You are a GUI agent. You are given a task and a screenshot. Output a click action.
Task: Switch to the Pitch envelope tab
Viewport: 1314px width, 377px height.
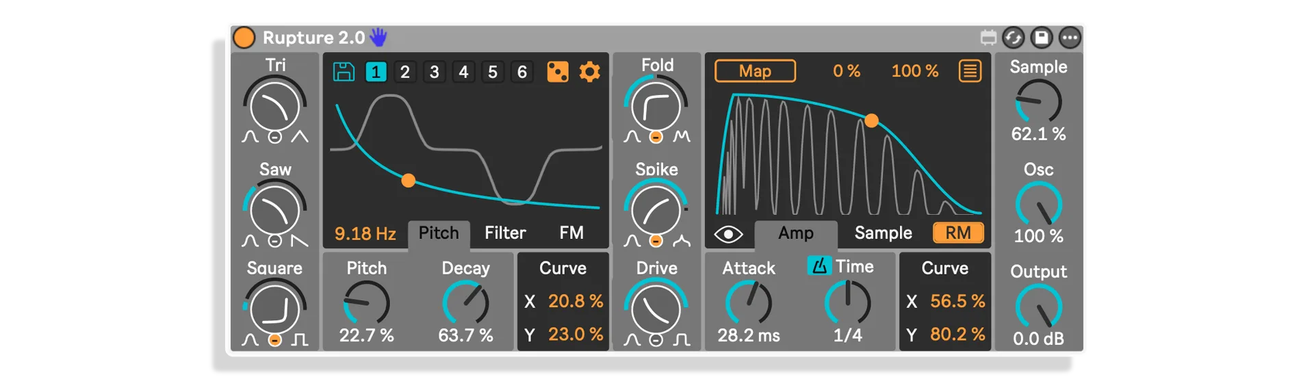click(x=439, y=234)
